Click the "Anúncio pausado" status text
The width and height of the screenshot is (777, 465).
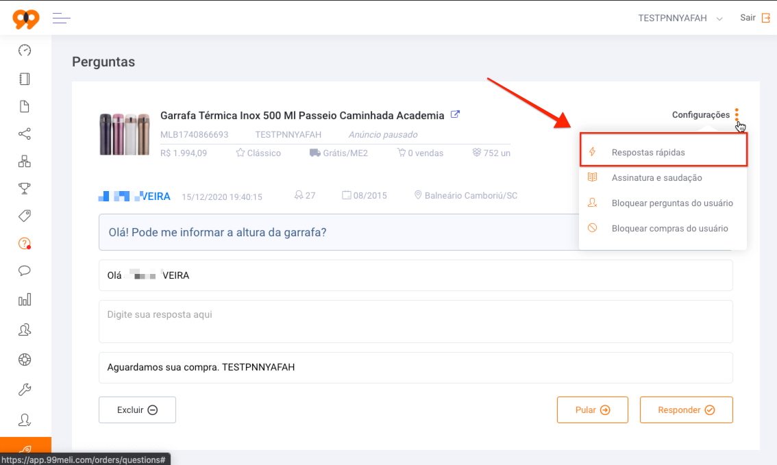click(x=382, y=135)
